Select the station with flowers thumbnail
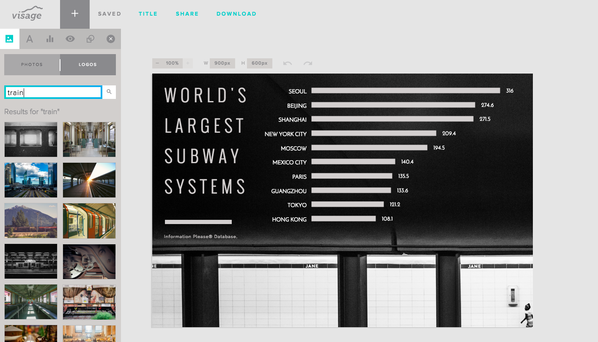Screen dimensions: 598x342 pos(89,302)
